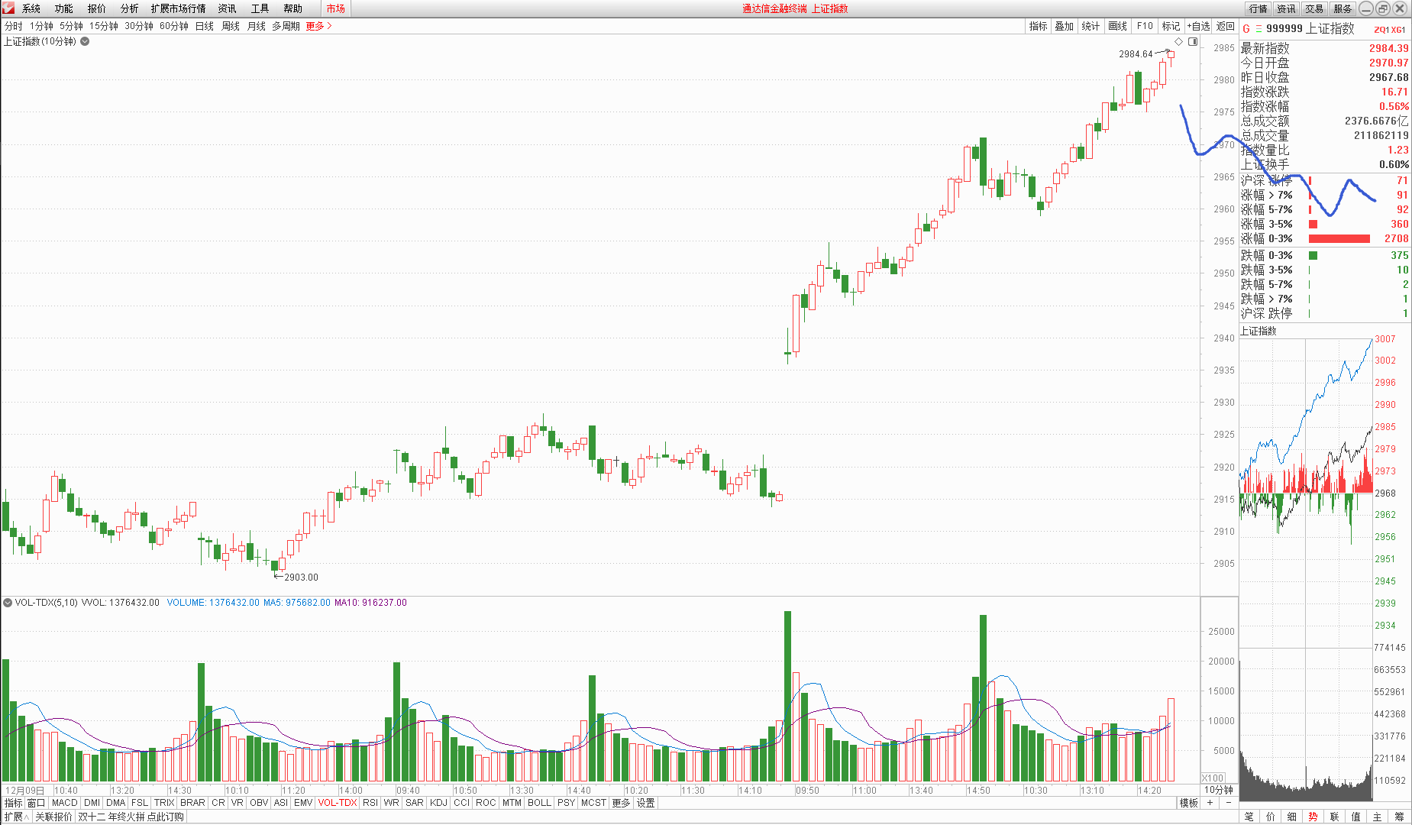Click the +自选 button
Image resolution: width=1412 pixels, height=825 pixels.
coord(1198,26)
